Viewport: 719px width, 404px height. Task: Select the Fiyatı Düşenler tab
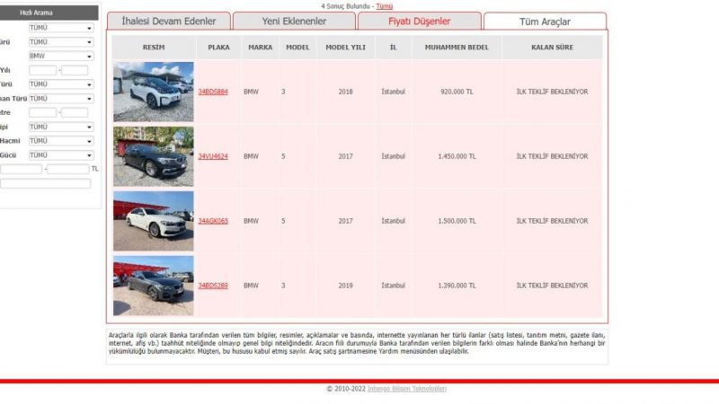(419, 21)
